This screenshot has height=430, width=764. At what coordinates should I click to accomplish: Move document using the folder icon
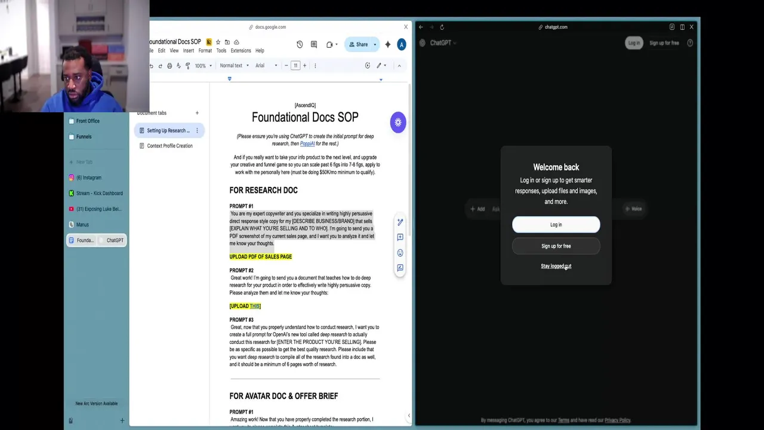pos(227,42)
